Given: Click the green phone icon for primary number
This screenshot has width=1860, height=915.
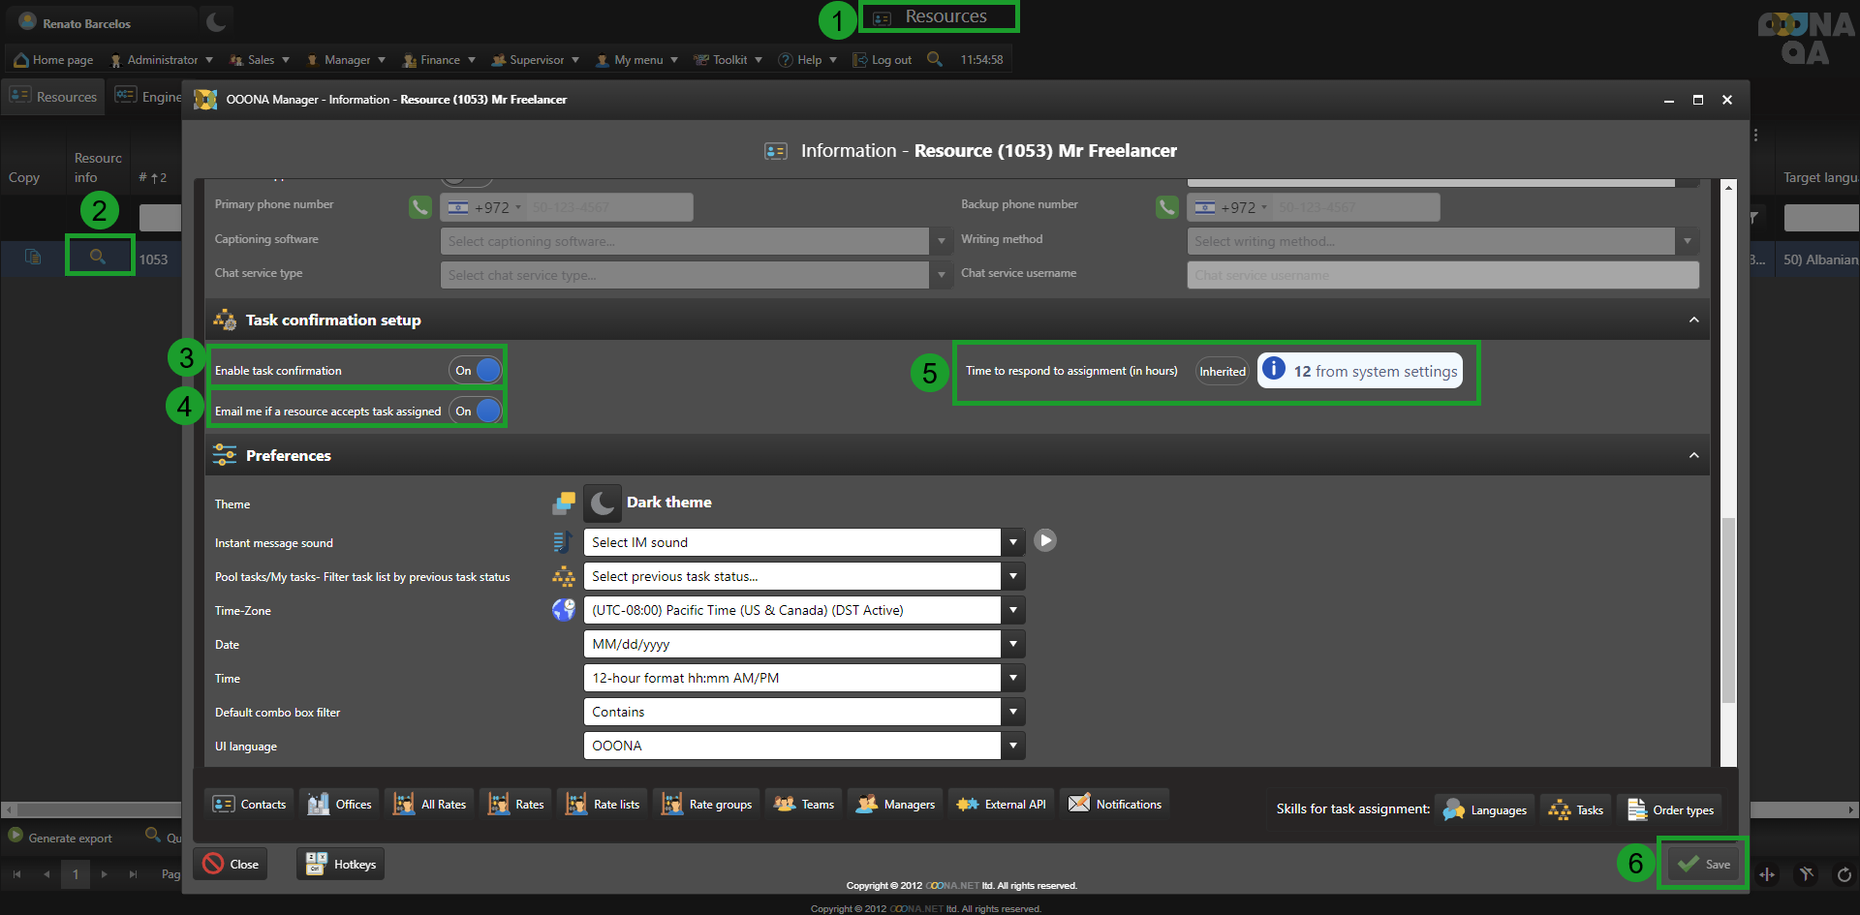Looking at the screenshot, I should (x=419, y=207).
